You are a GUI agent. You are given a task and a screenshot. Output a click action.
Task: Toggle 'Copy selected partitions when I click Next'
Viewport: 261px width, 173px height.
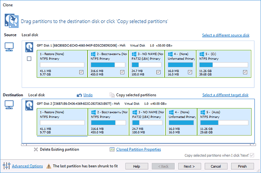252,155
